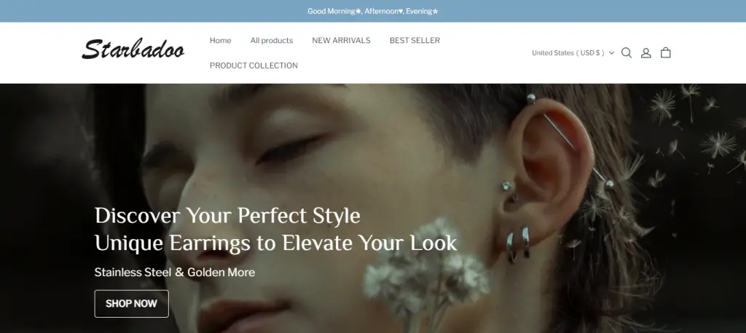The width and height of the screenshot is (746, 333).
Task: Click the heart symbol after Afternoon
Action: (401, 12)
